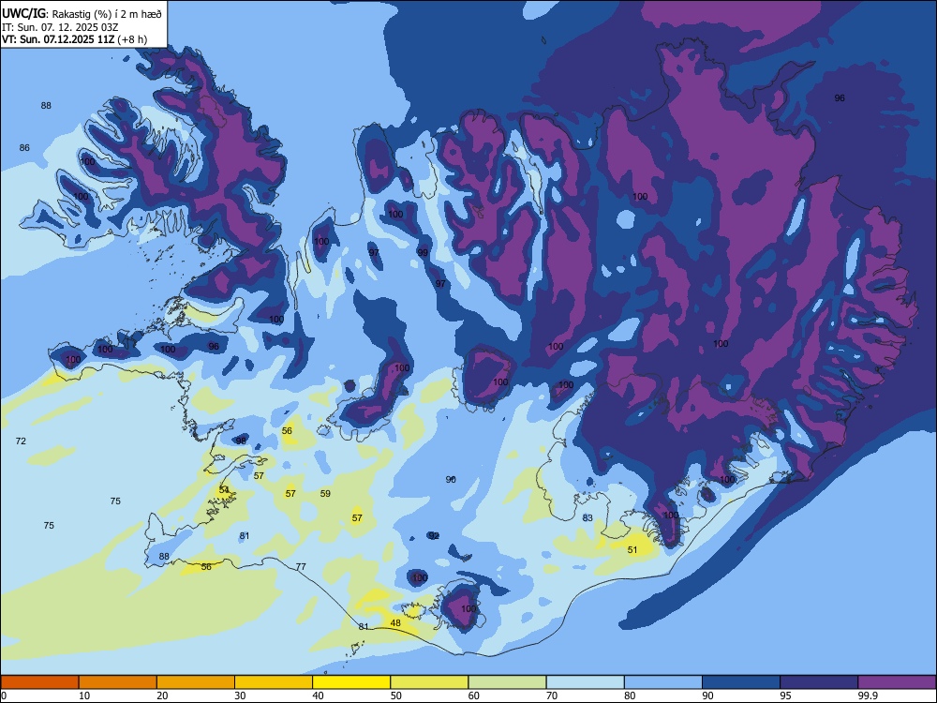
Task: Click the '83' humidity reading
Action: [x=587, y=517]
